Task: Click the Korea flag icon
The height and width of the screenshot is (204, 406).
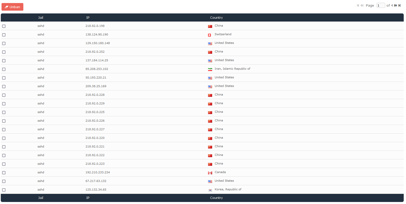Action: coord(210,190)
